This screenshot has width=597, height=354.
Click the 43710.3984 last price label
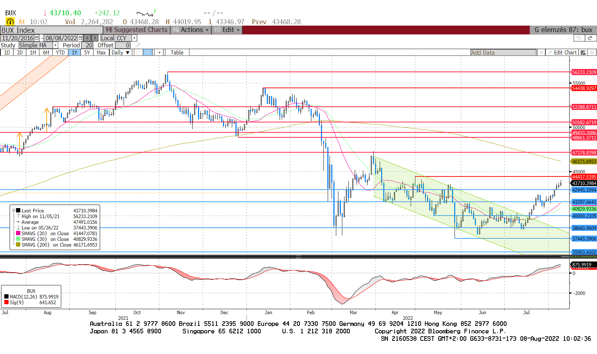[x=584, y=183]
